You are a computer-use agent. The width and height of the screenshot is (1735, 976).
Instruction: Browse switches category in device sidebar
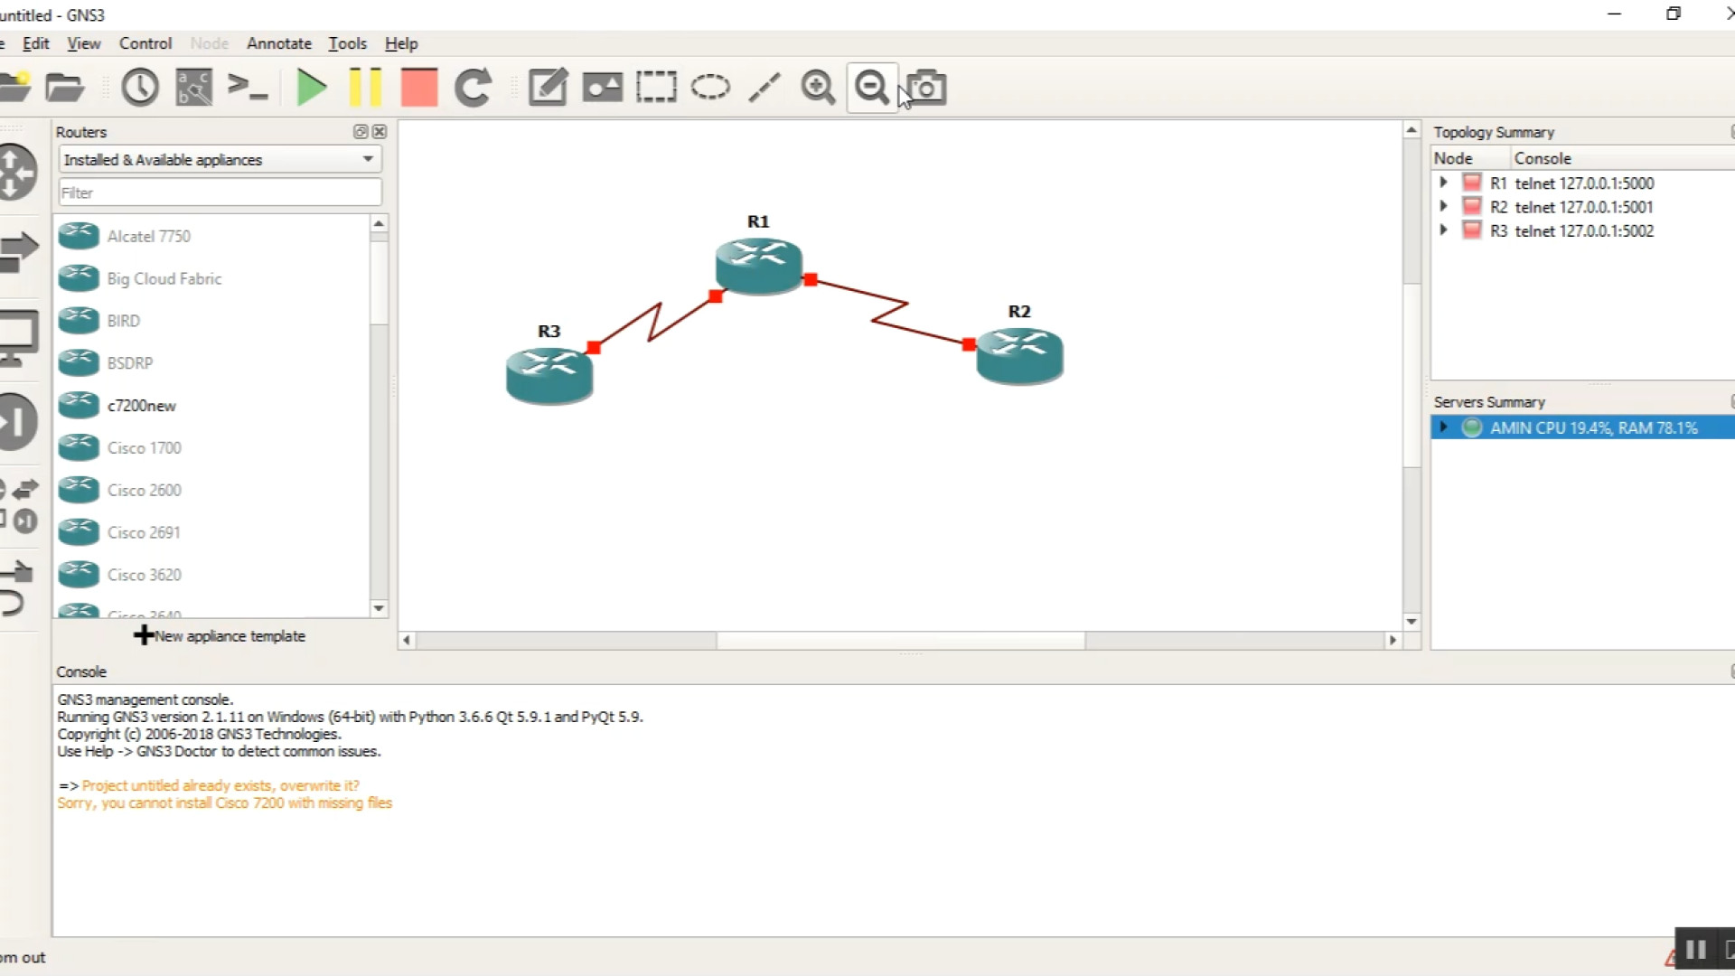(19, 251)
